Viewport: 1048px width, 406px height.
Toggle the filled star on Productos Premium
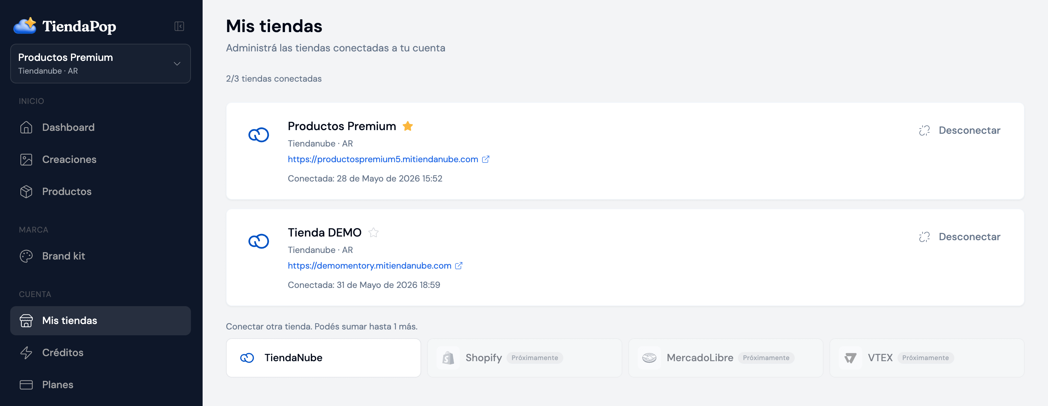[x=408, y=126]
